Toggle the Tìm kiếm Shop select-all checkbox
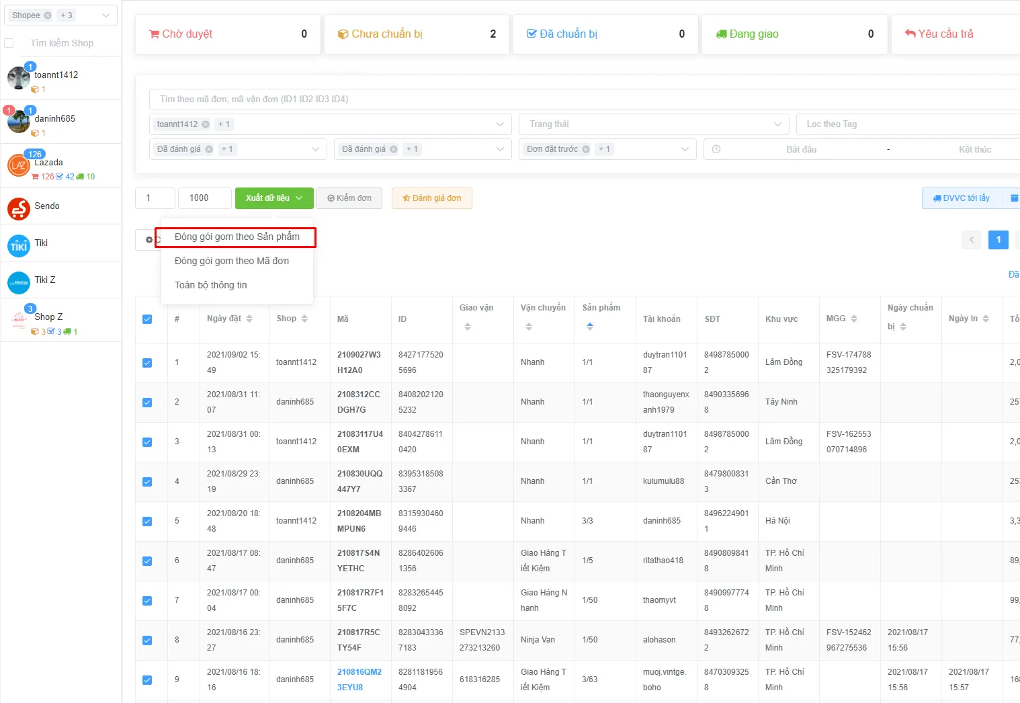1020x703 pixels. point(9,43)
